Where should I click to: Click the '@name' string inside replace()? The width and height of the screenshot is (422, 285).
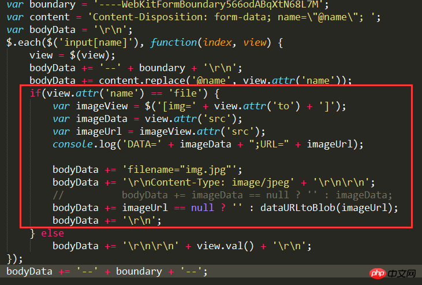coord(211,80)
